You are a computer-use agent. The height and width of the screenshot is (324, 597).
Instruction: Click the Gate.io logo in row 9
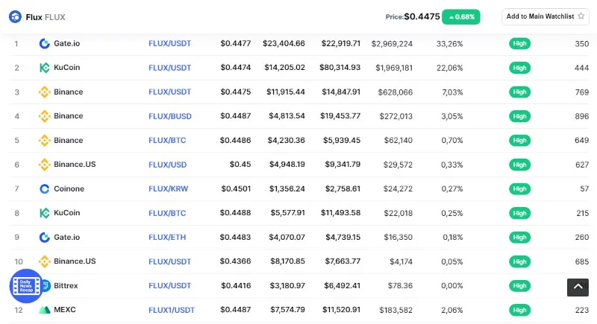45,238
